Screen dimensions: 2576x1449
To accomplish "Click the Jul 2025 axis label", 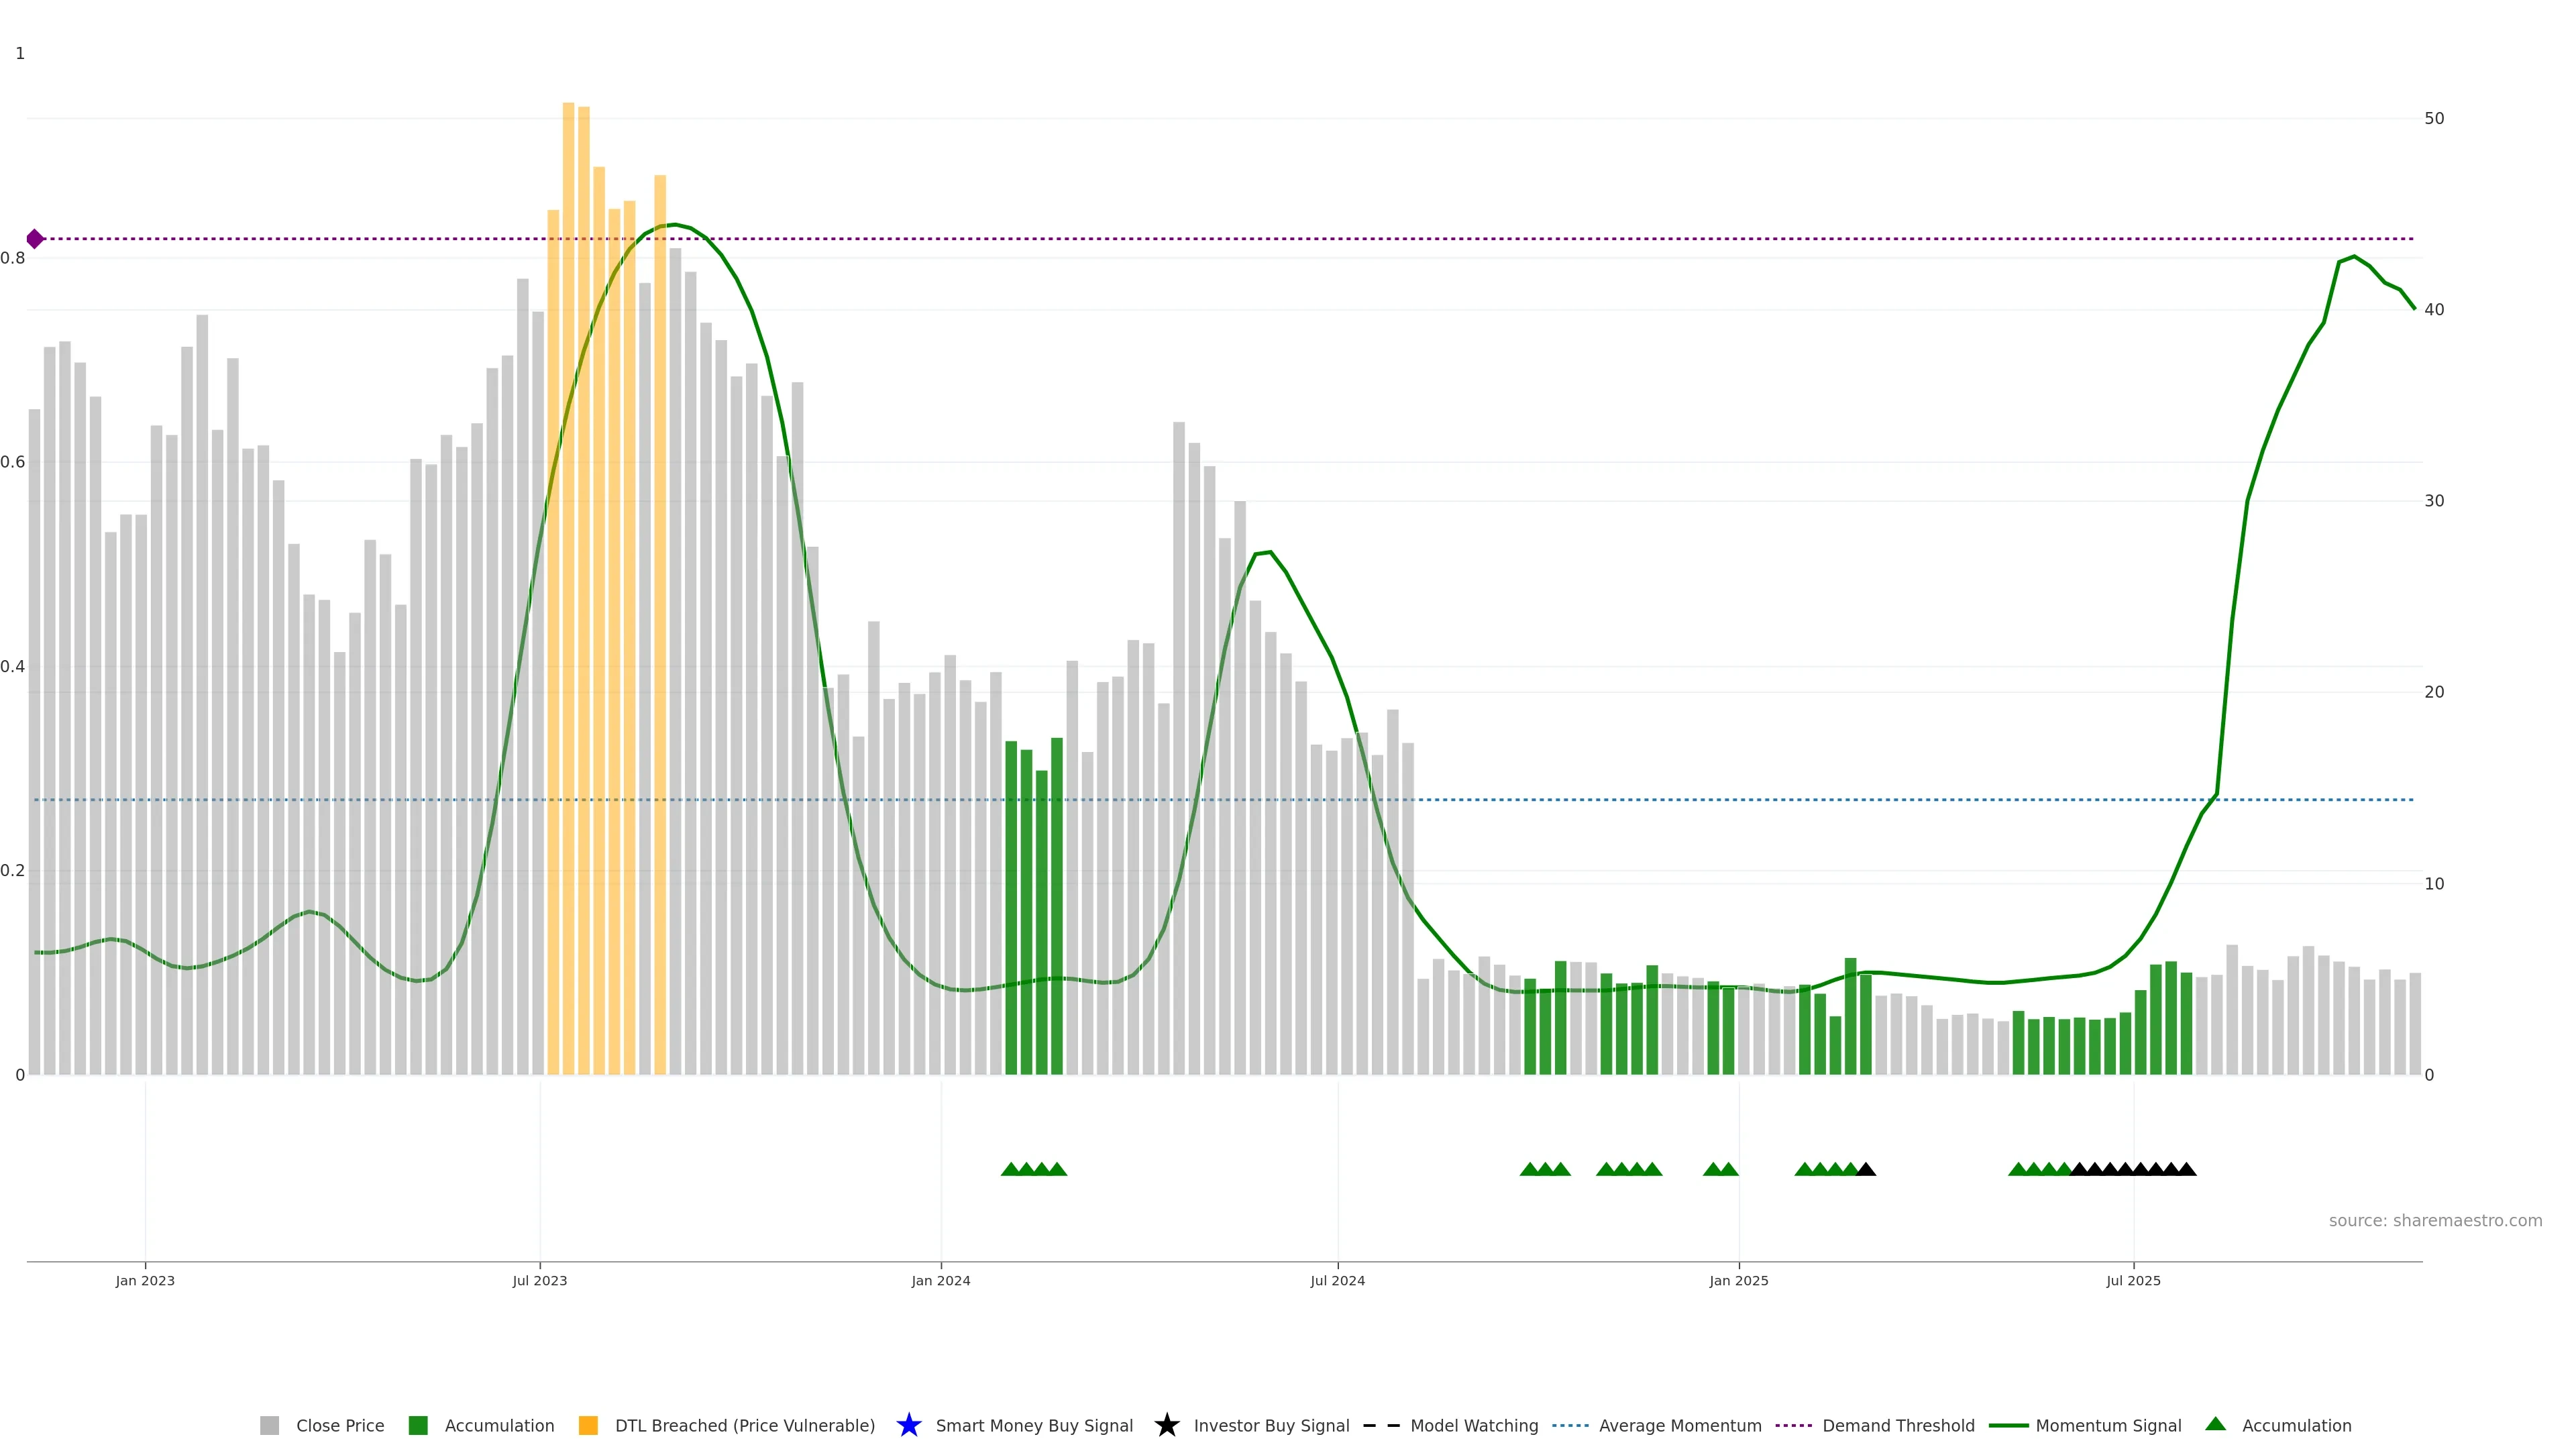I will click(x=2133, y=1281).
